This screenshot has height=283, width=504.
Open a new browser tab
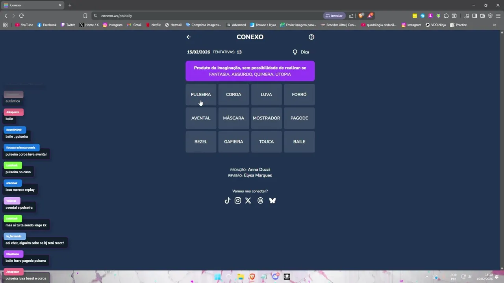70,5
